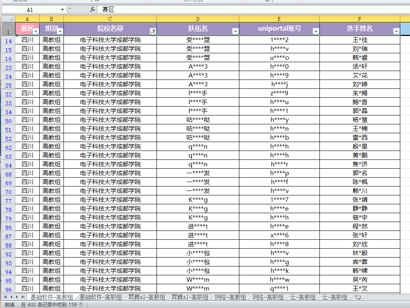Expand the uniportal账号 filter dropdown
410x308 pixels.
point(316,31)
